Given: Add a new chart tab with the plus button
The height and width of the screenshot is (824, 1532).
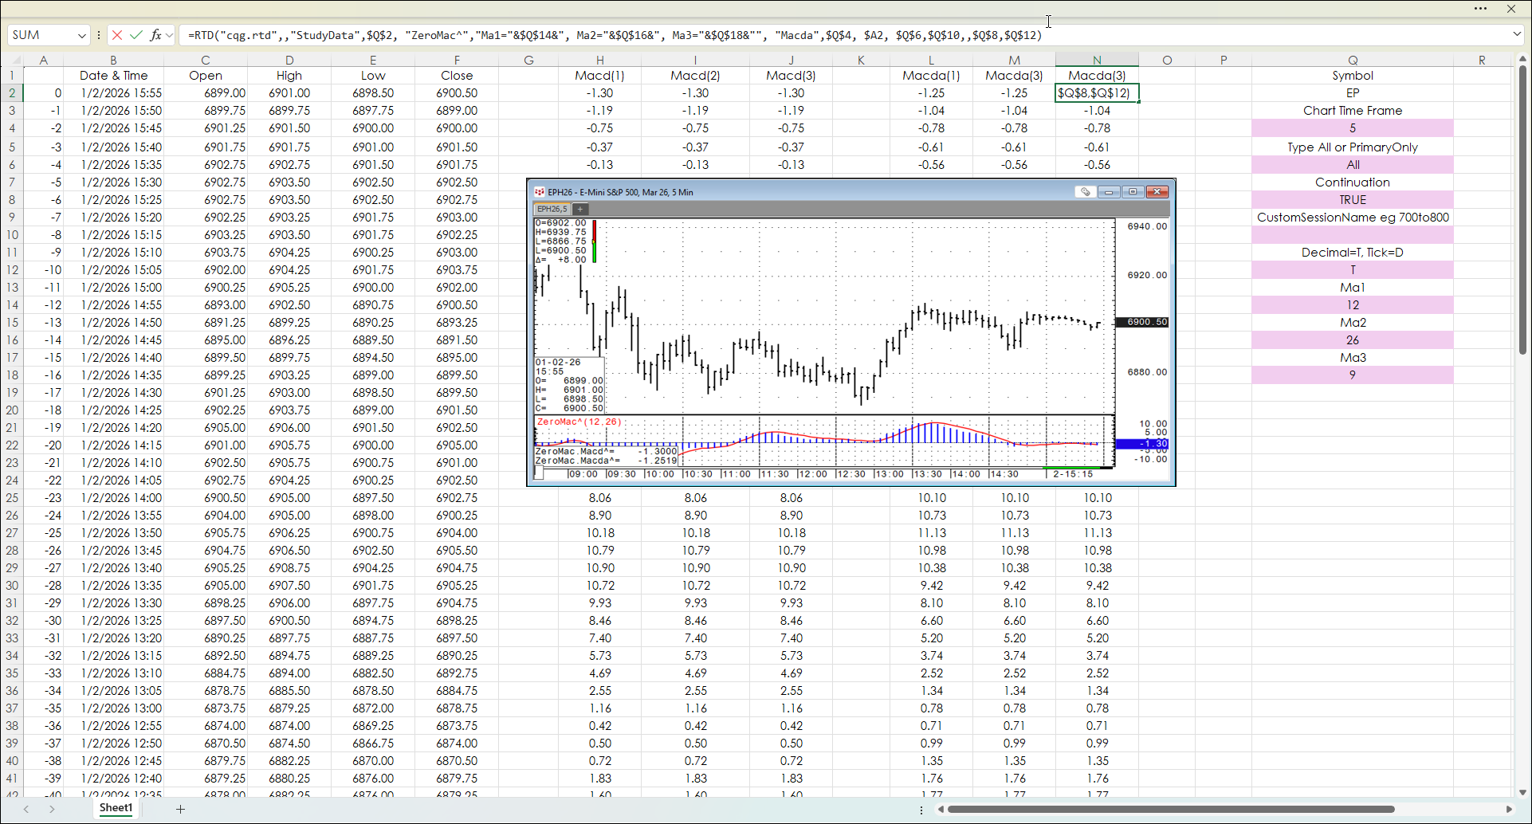Looking at the screenshot, I should click(580, 209).
